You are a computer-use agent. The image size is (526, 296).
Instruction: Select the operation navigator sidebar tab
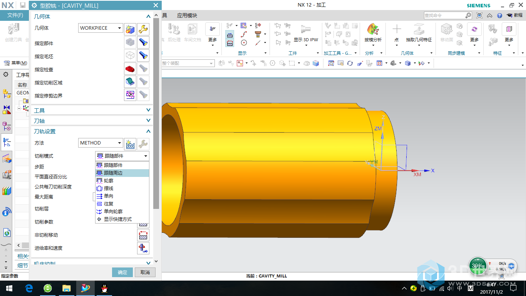tap(7, 143)
